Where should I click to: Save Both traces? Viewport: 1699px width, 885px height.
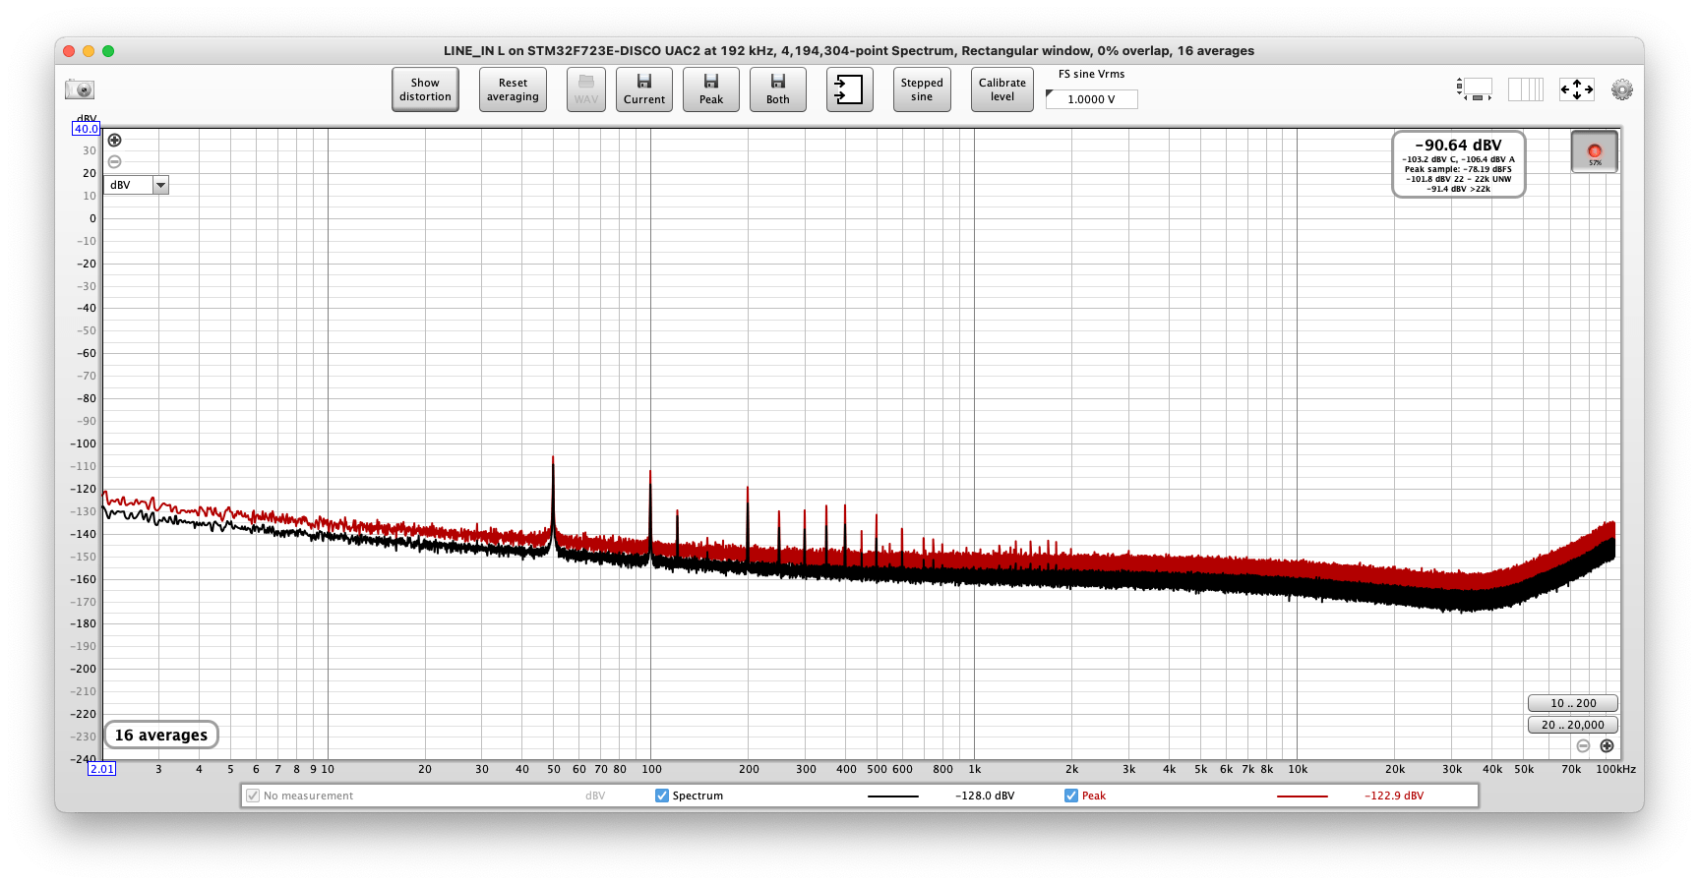pyautogui.click(x=778, y=89)
